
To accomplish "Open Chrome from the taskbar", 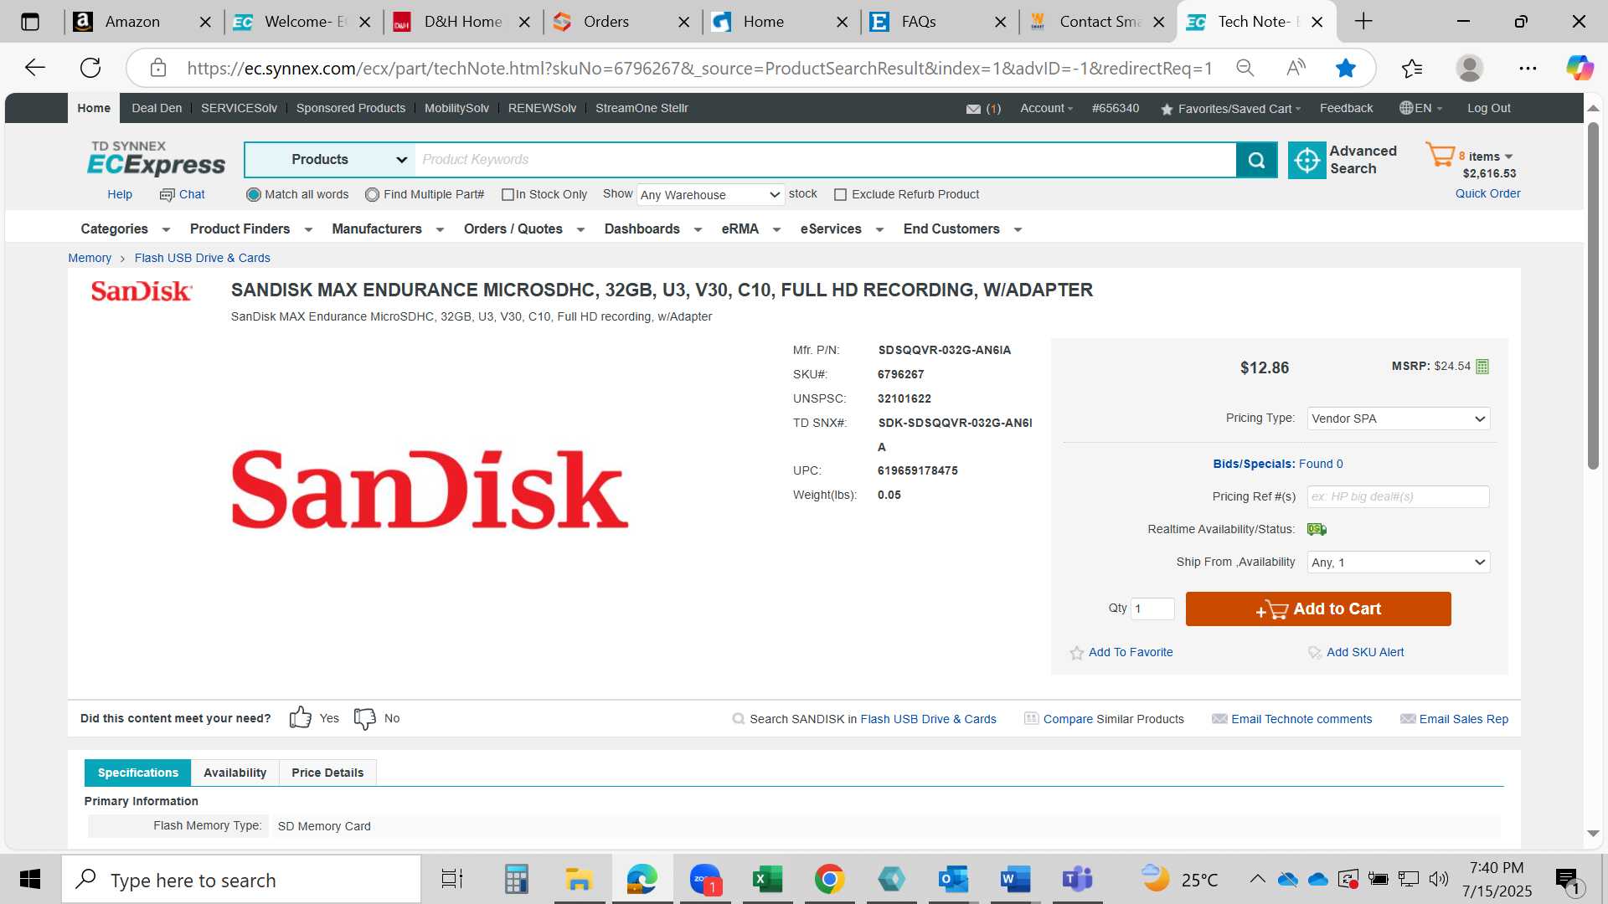I will click(x=829, y=879).
